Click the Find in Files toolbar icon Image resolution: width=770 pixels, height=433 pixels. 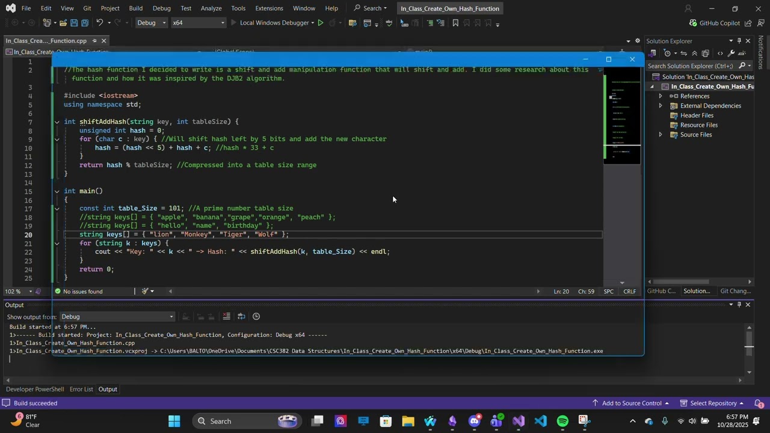coord(353,23)
